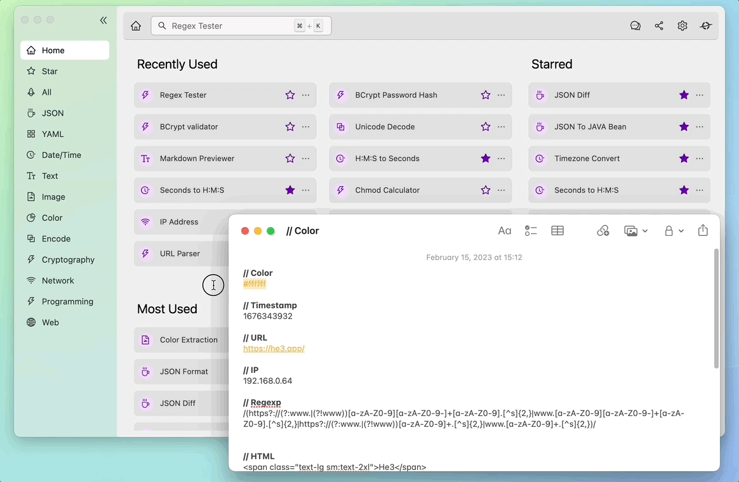Expand the media insert dropdown in Notes
The width and height of the screenshot is (739, 482).
coord(636,231)
